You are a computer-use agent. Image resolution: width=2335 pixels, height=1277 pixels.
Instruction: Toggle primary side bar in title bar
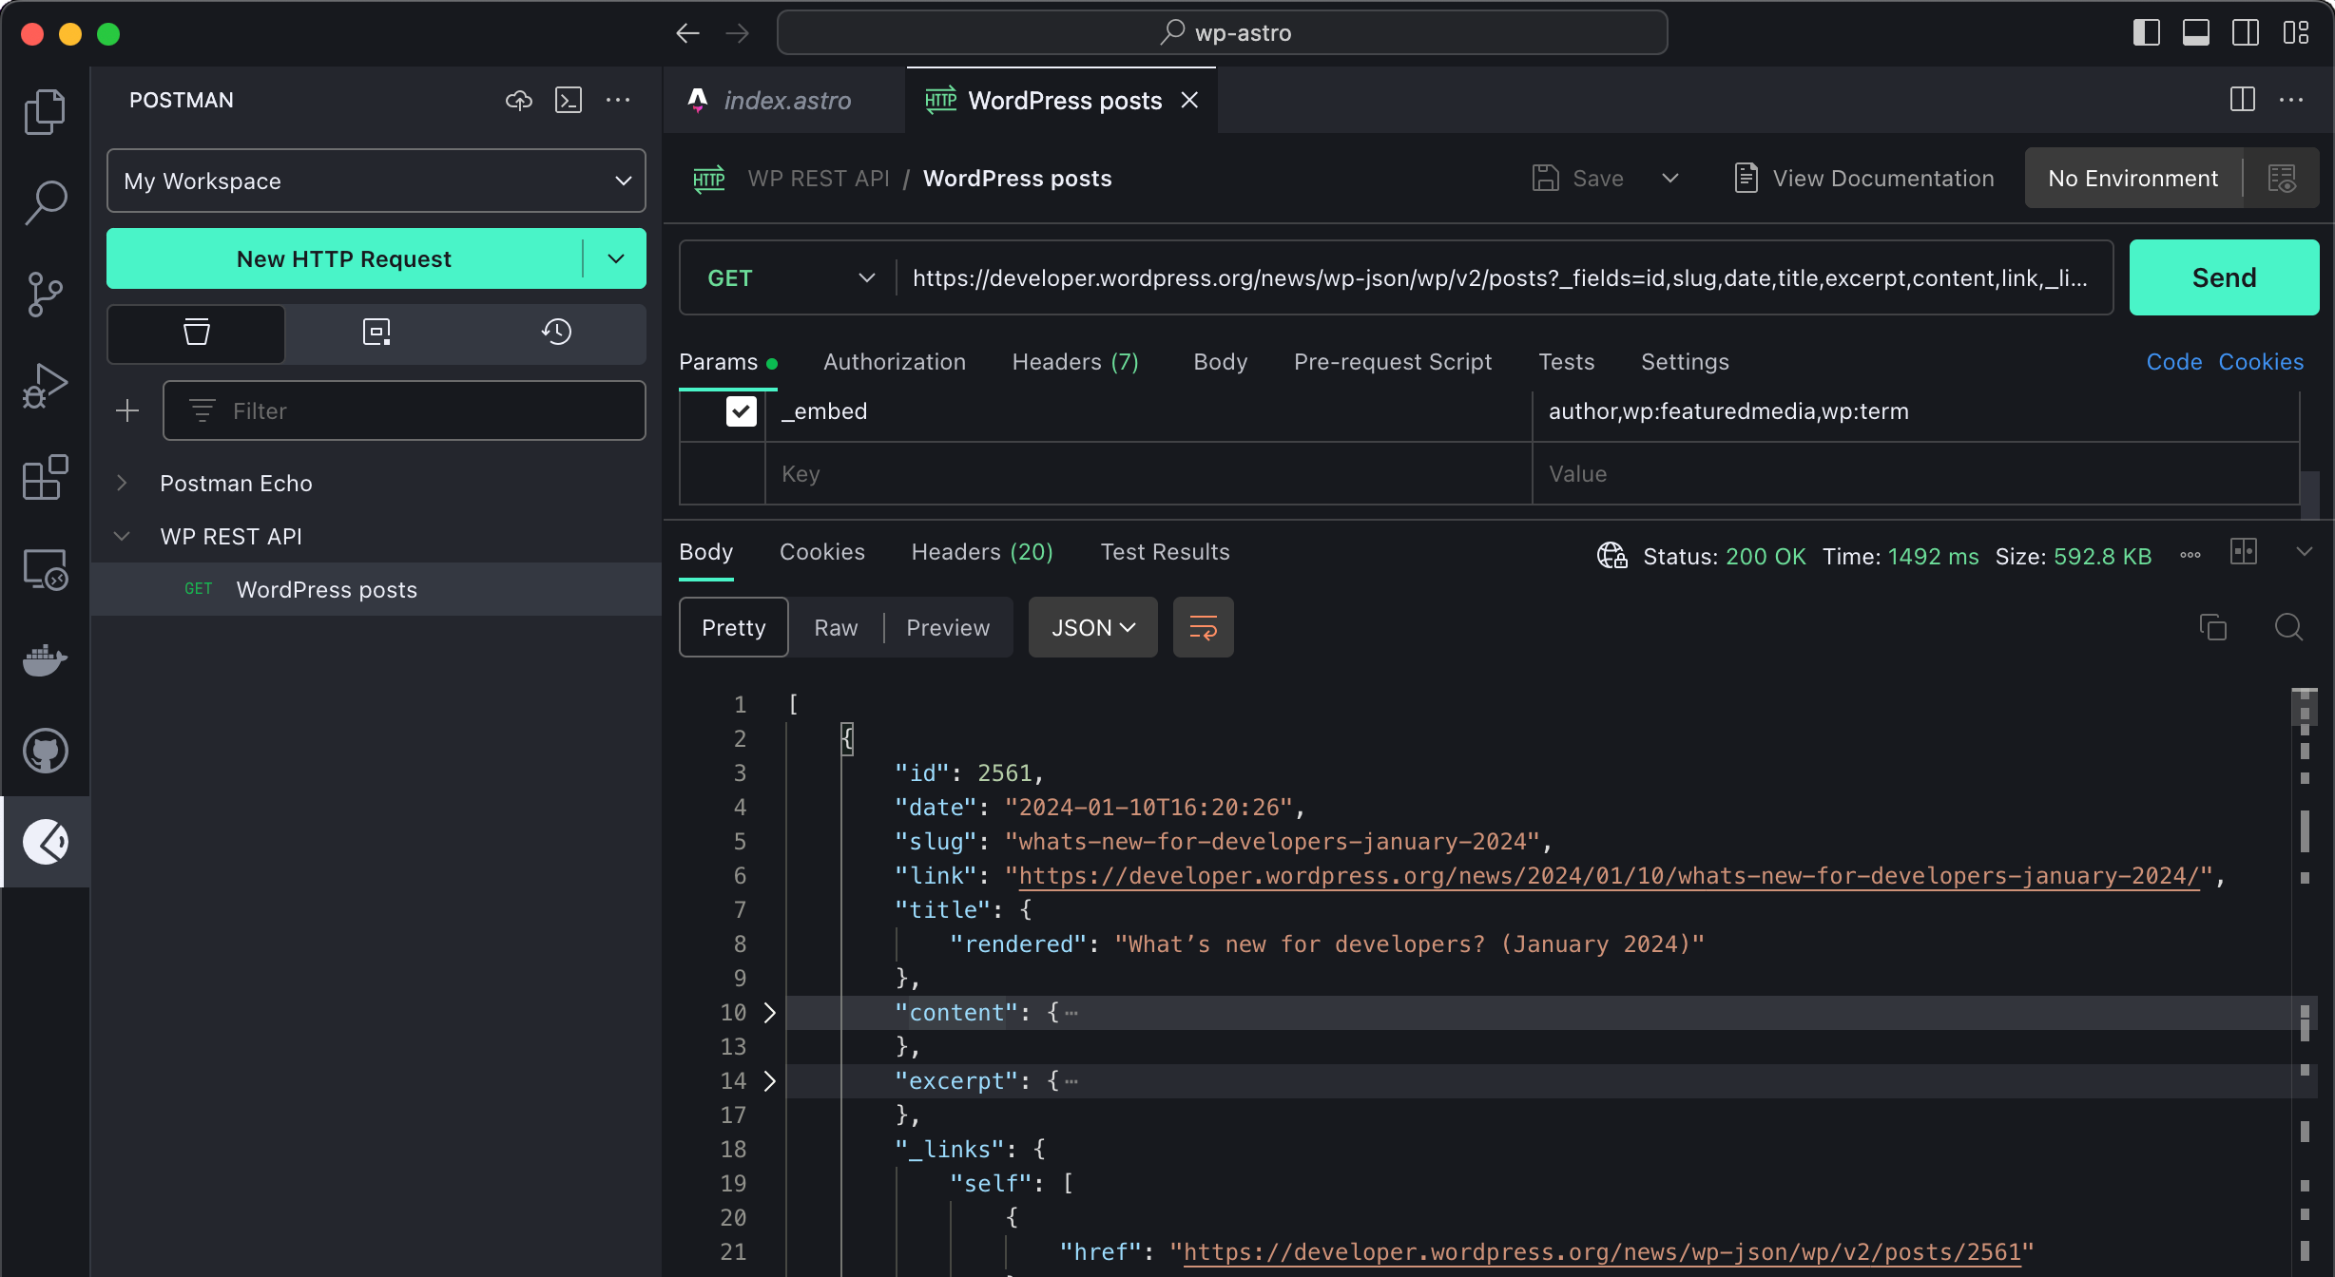(2147, 33)
